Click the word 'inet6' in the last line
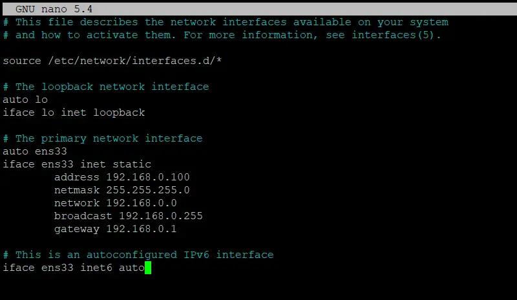517x300 pixels. click(x=96, y=268)
